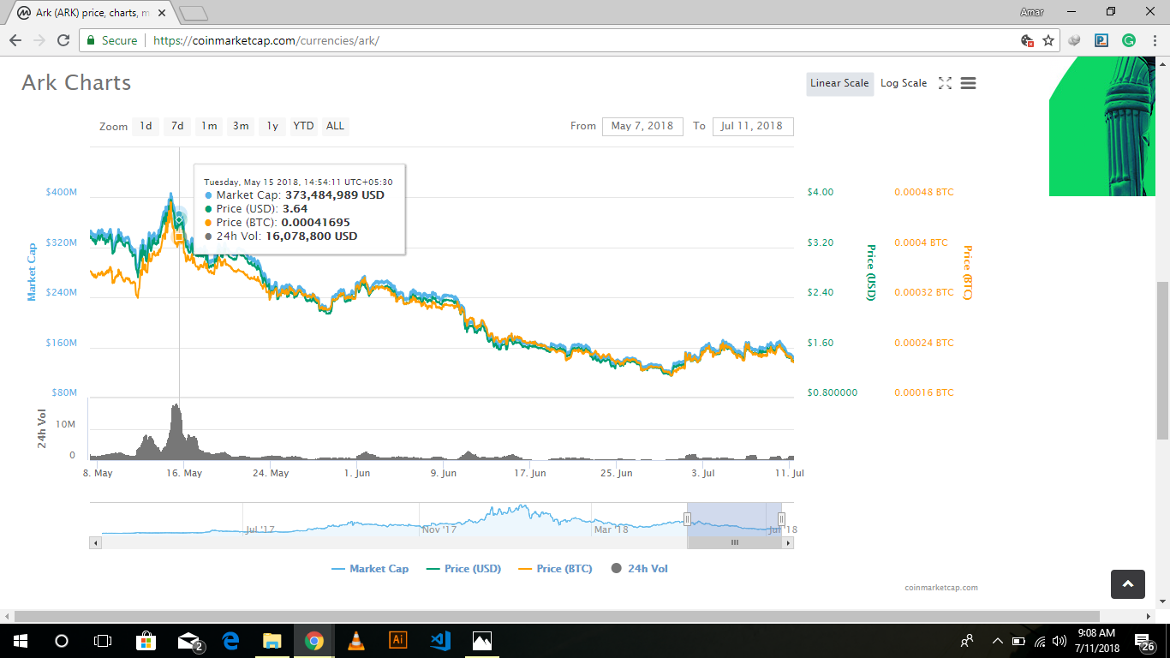This screenshot has width=1170, height=658.
Task: Open the People icon in system tray
Action: click(967, 640)
